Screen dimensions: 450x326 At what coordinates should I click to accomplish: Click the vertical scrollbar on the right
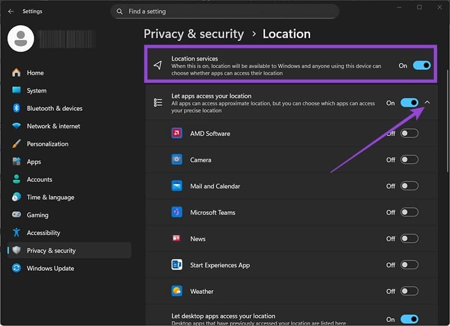[x=447, y=120]
